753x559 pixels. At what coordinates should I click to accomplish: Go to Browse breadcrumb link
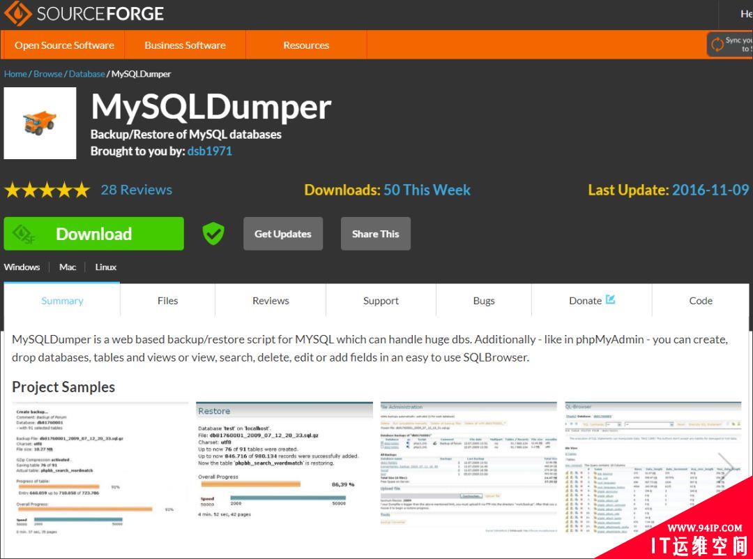[x=47, y=74]
